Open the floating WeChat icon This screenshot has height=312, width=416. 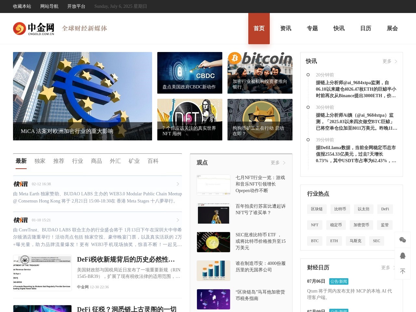(403, 240)
